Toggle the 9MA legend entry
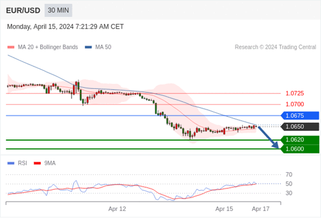321x218 pixels. [45, 163]
